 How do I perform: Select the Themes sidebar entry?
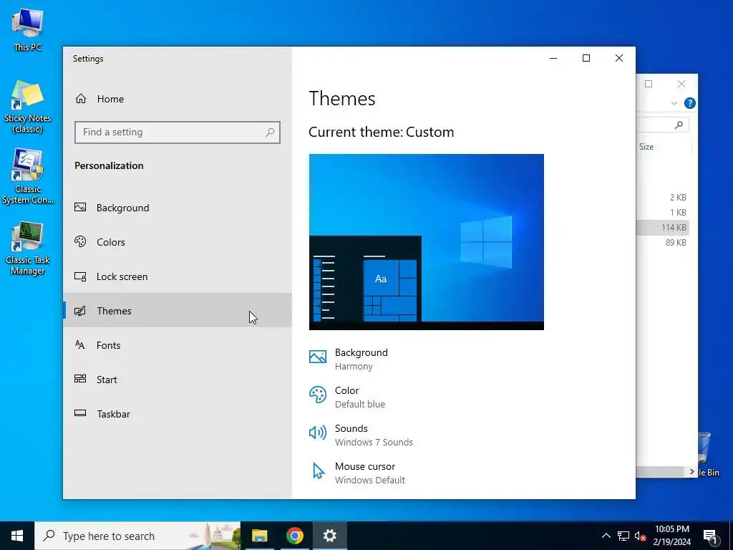[178, 311]
